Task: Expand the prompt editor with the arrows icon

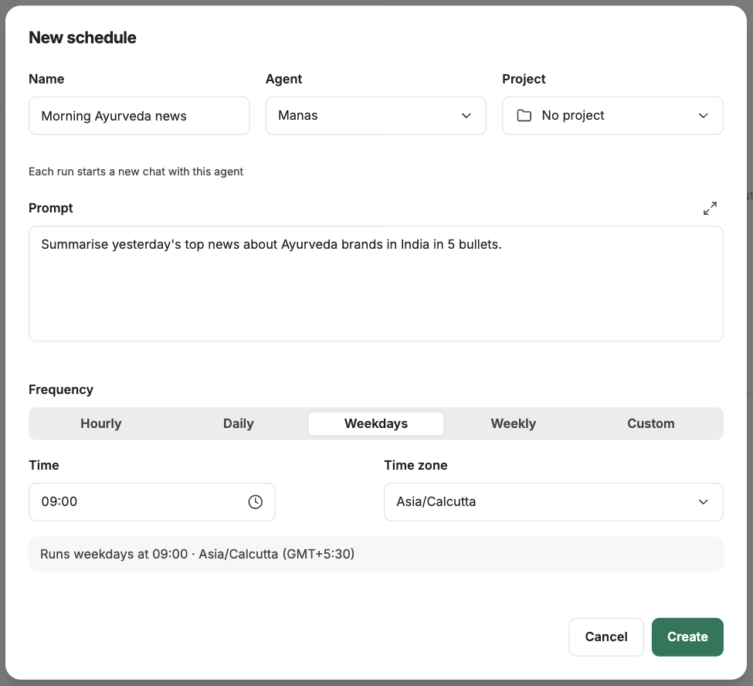Action: [710, 208]
